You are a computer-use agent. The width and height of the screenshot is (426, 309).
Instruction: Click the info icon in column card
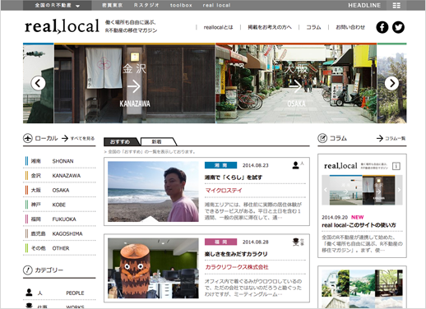pyautogui.click(x=396, y=166)
